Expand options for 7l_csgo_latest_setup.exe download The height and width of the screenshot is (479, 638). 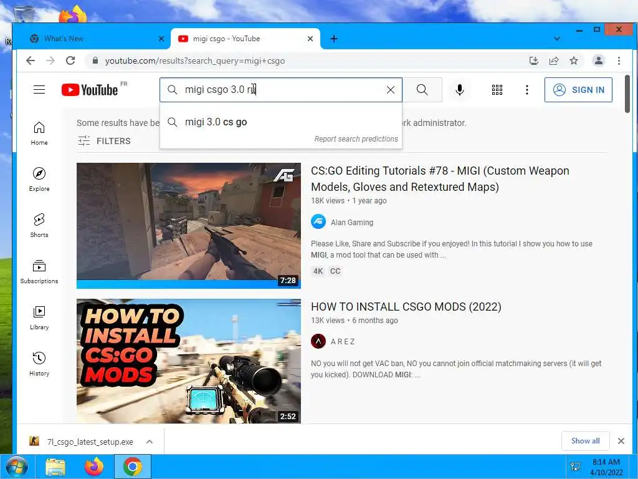(150, 442)
